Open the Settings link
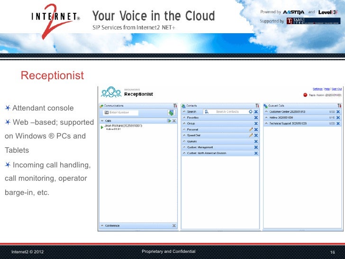 tap(318, 89)
